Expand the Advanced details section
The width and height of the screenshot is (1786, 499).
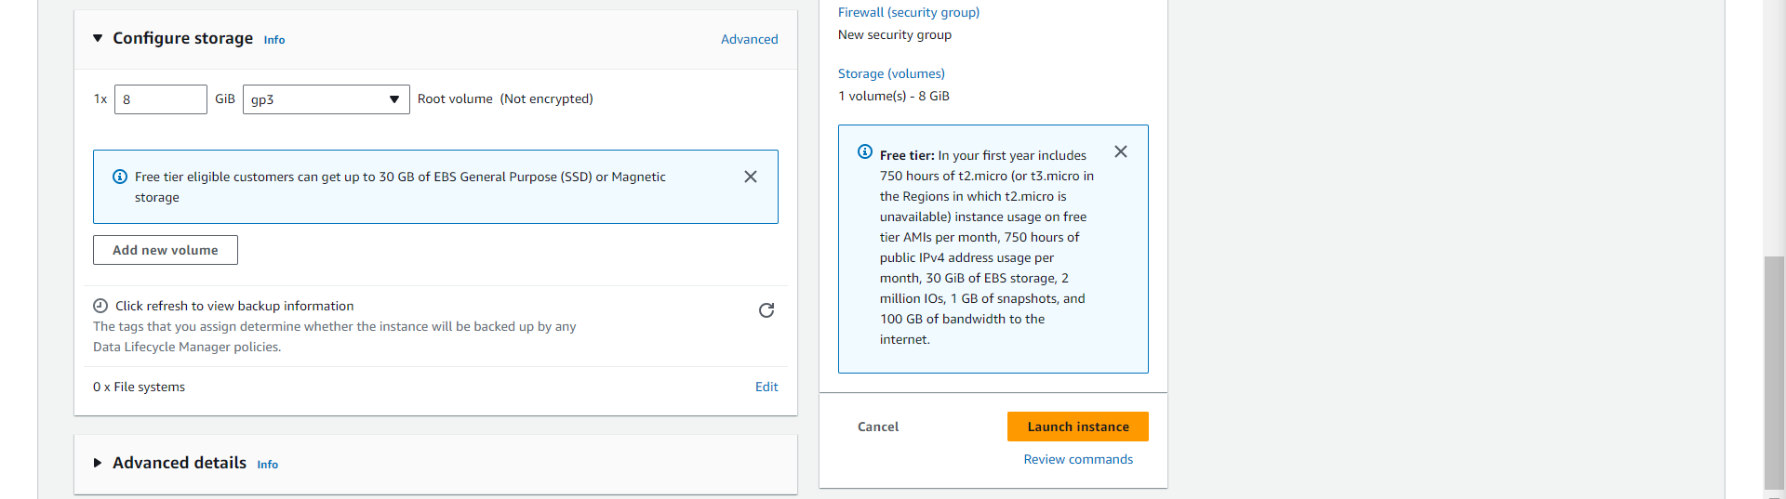pos(98,463)
